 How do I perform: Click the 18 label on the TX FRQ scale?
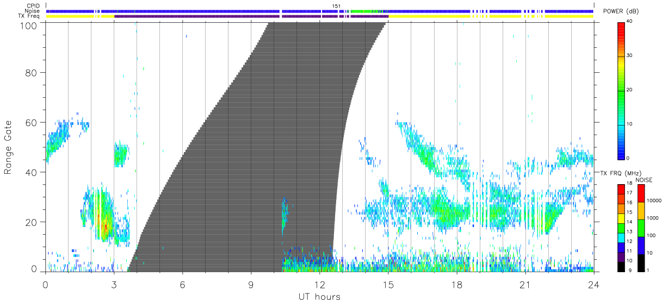click(629, 184)
